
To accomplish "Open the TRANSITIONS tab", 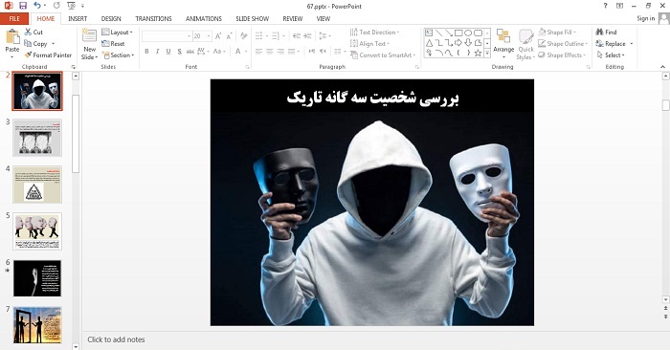I will pyautogui.click(x=153, y=19).
